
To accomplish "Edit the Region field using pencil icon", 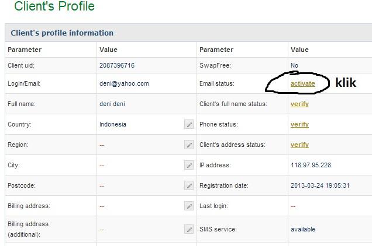I will 189,145.
